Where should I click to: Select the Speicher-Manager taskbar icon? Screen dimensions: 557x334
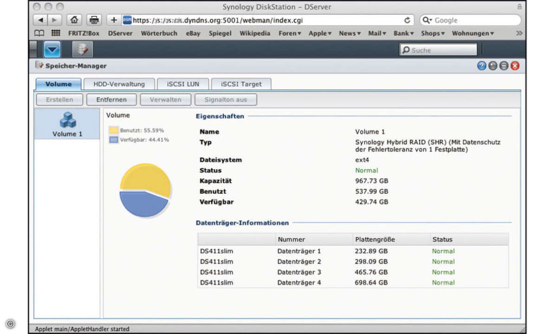83,50
